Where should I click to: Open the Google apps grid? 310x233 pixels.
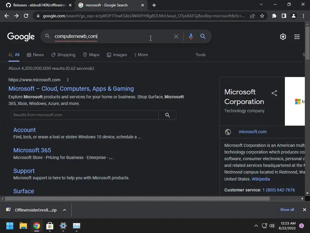pyautogui.click(x=297, y=37)
